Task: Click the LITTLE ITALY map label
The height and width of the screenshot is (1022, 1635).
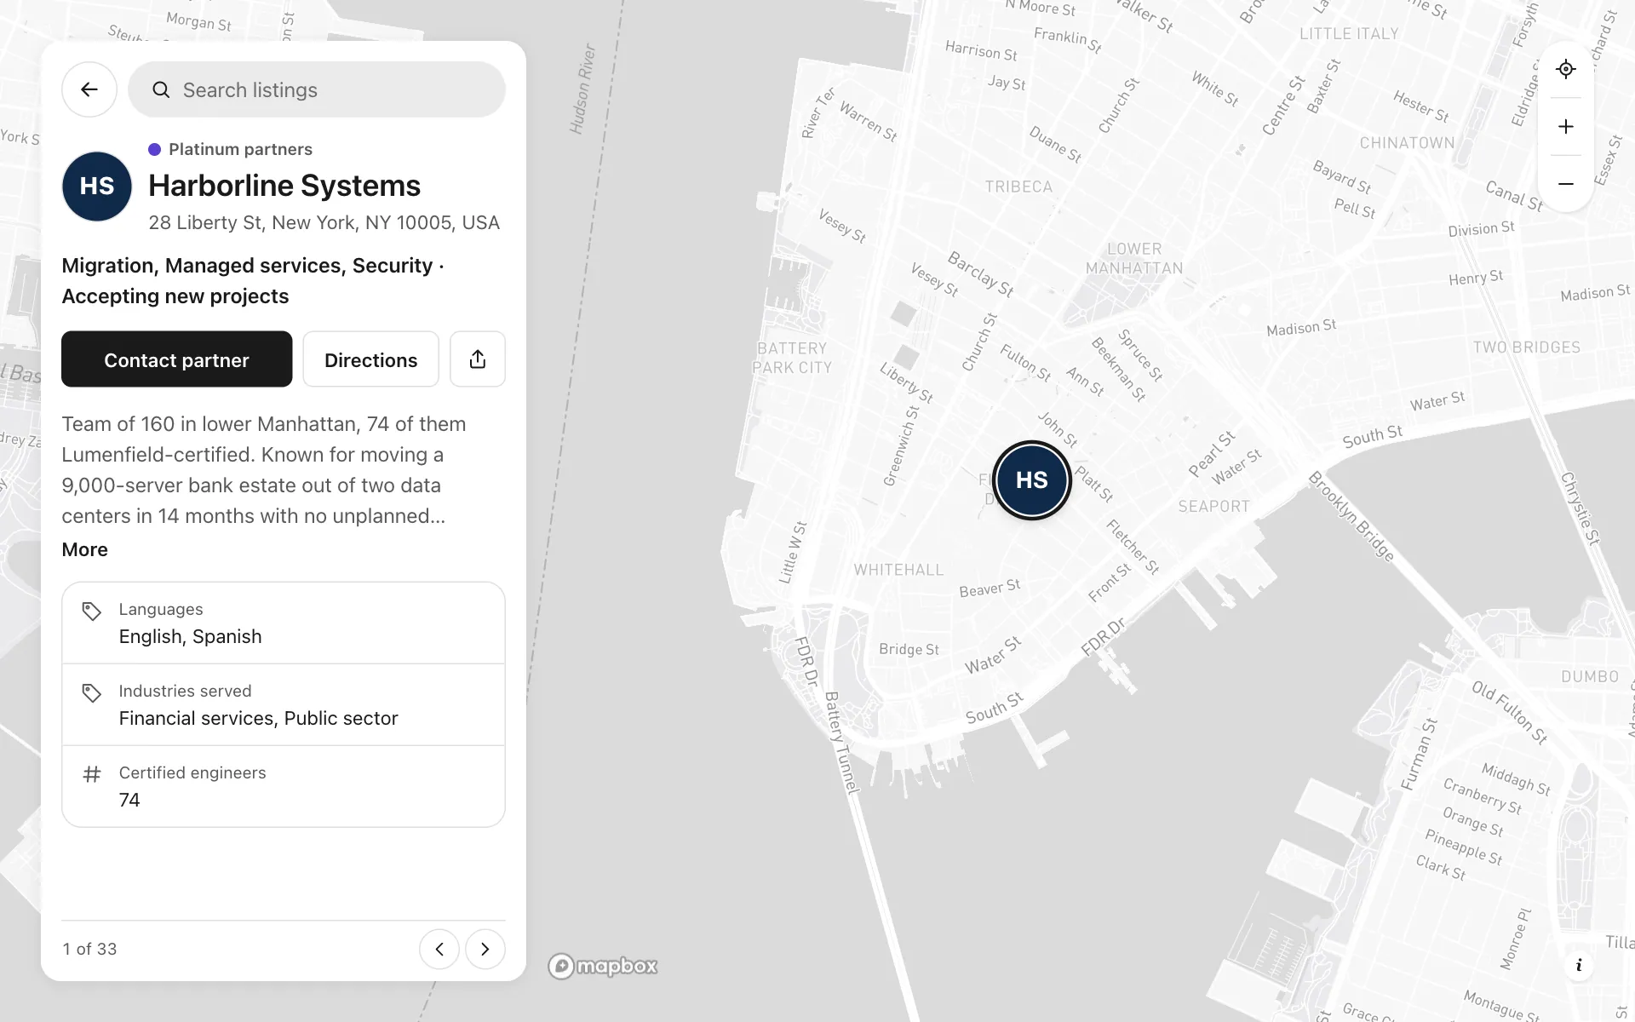Action: pos(1349,34)
